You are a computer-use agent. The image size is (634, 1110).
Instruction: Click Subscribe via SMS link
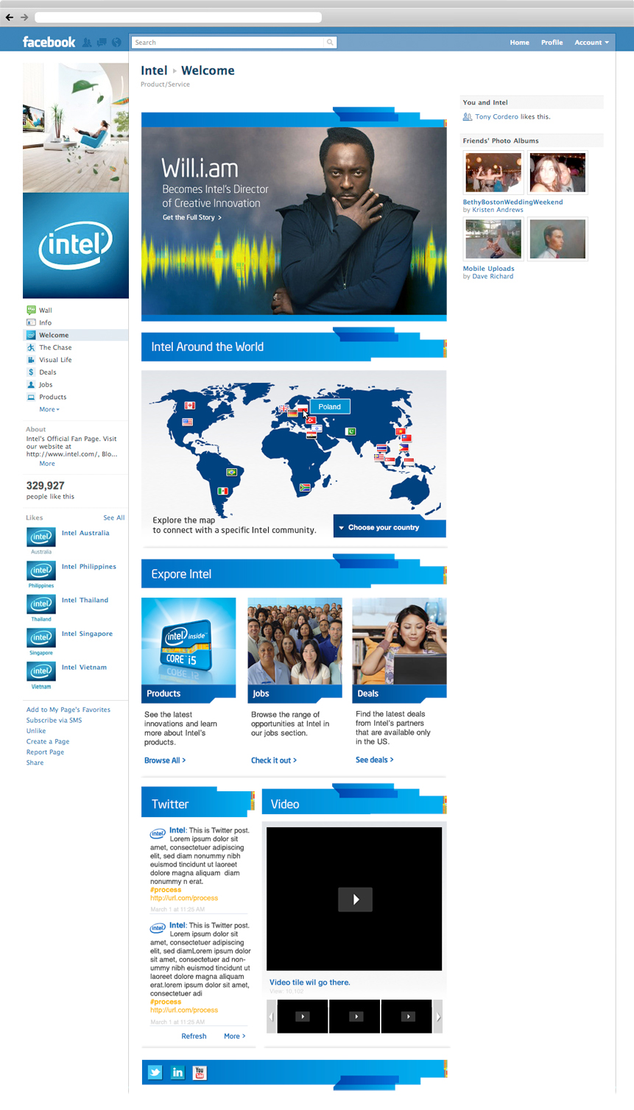[54, 720]
